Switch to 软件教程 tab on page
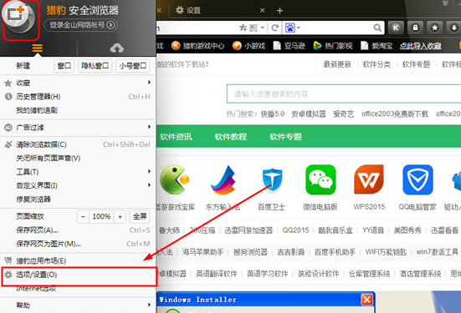 (231, 137)
